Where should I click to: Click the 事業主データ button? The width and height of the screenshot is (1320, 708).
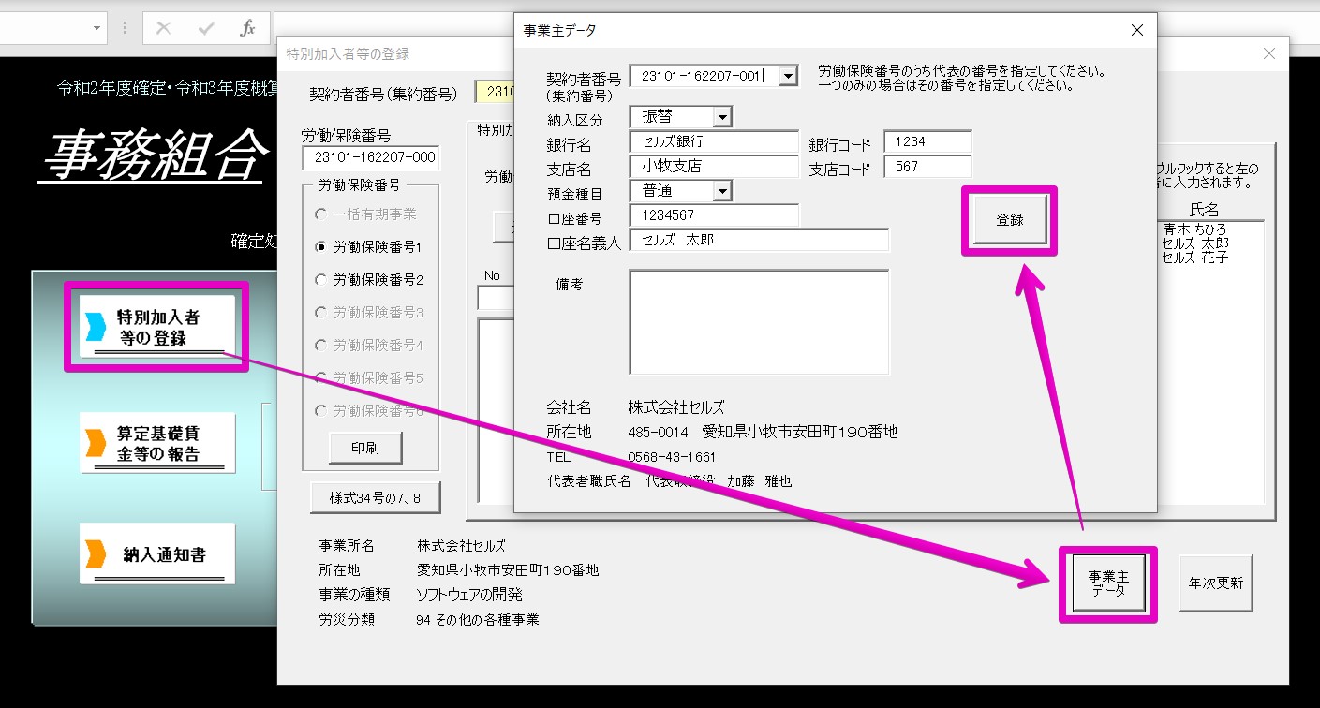(1108, 583)
